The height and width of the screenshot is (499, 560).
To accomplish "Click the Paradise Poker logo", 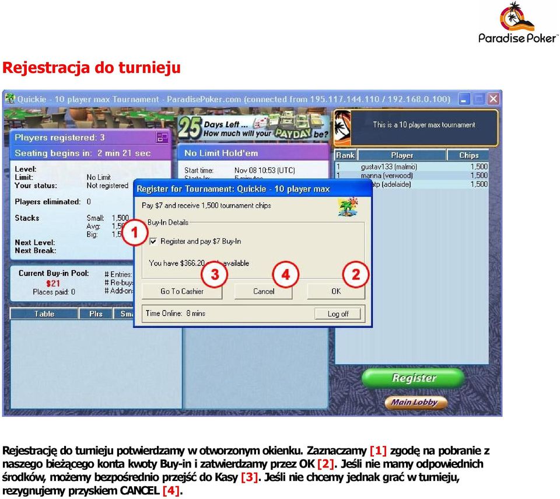I will pyautogui.click(x=517, y=23).
